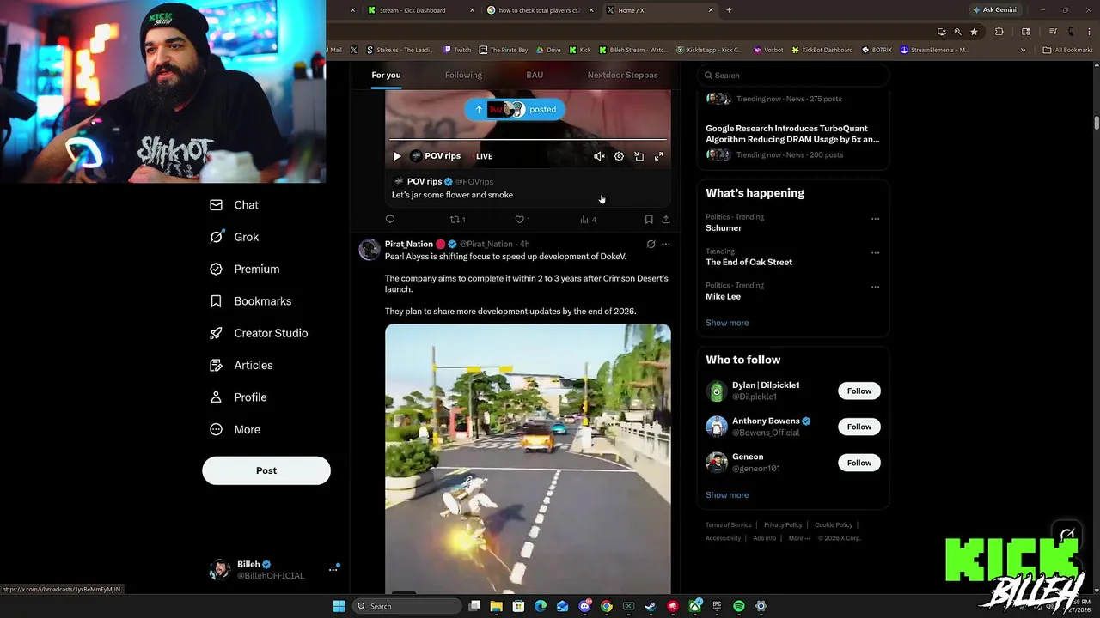The width and height of the screenshot is (1100, 618).
Task: Open the browser extensions puzzle icon
Action: (x=999, y=32)
